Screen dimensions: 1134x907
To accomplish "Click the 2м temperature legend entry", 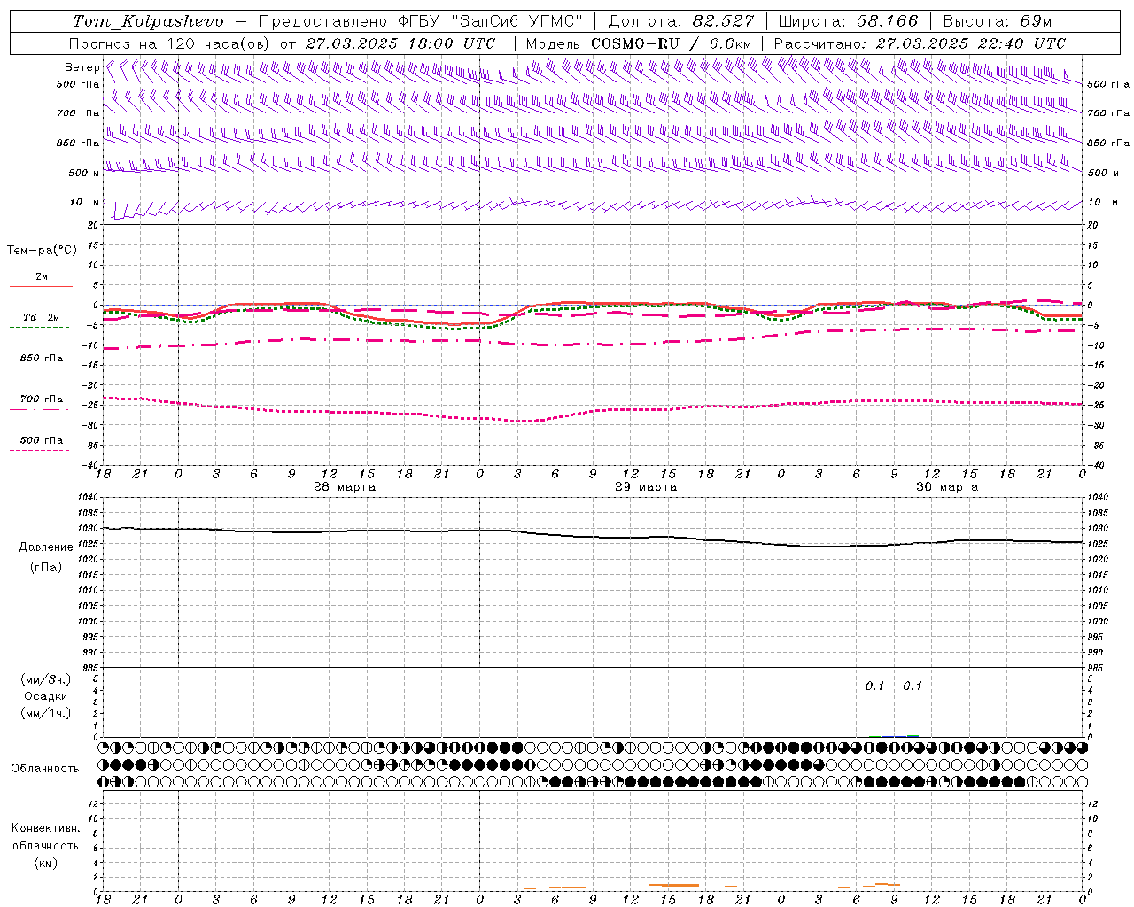I will coord(42,277).
